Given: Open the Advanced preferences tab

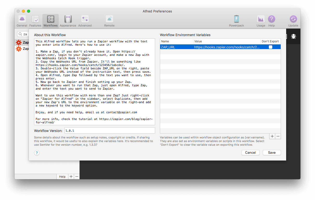Looking at the screenshot, I should point(85,21).
